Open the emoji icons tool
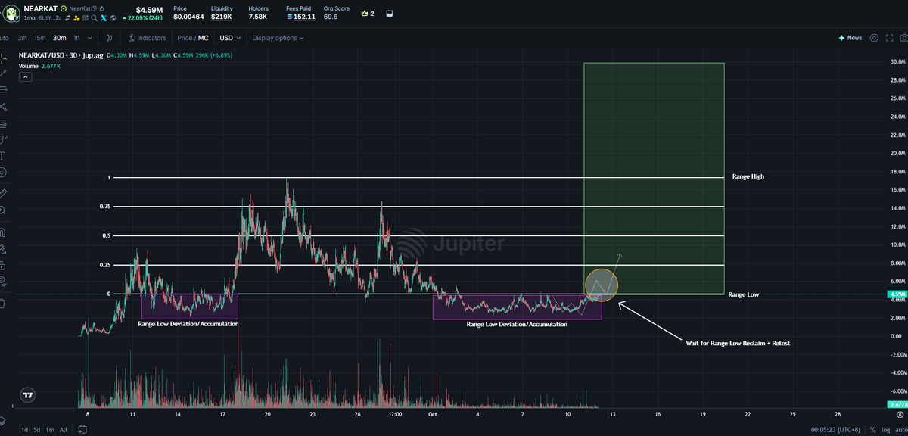The image size is (908, 436). pyautogui.click(x=3, y=173)
